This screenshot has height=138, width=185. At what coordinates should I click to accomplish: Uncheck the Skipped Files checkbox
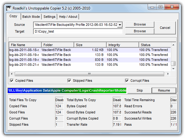(x=69, y=81)
